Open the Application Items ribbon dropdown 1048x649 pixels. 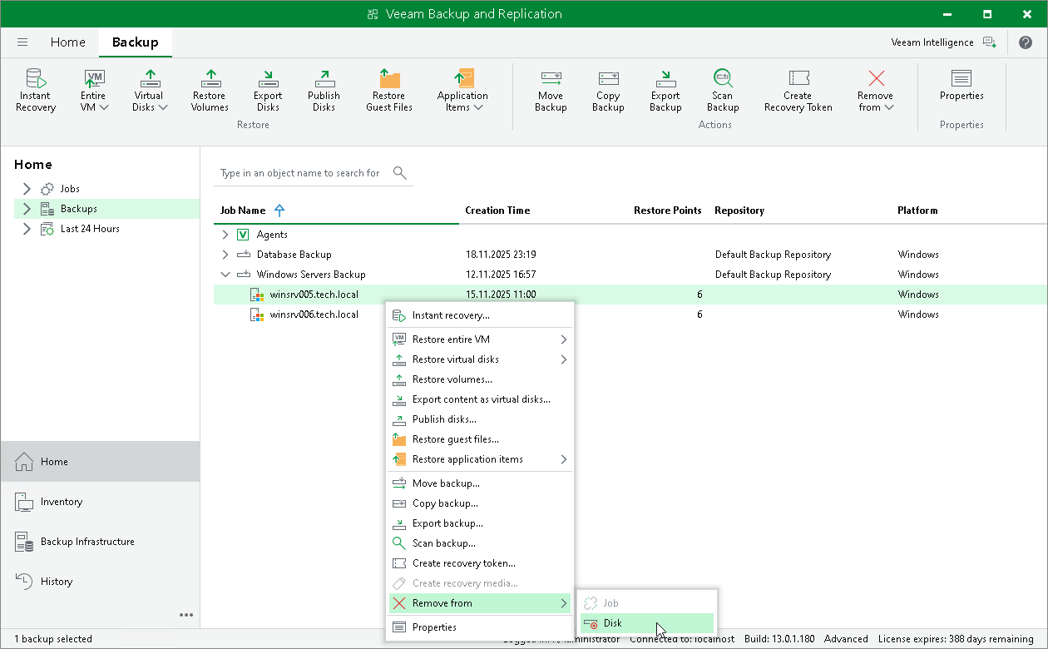pos(462,90)
